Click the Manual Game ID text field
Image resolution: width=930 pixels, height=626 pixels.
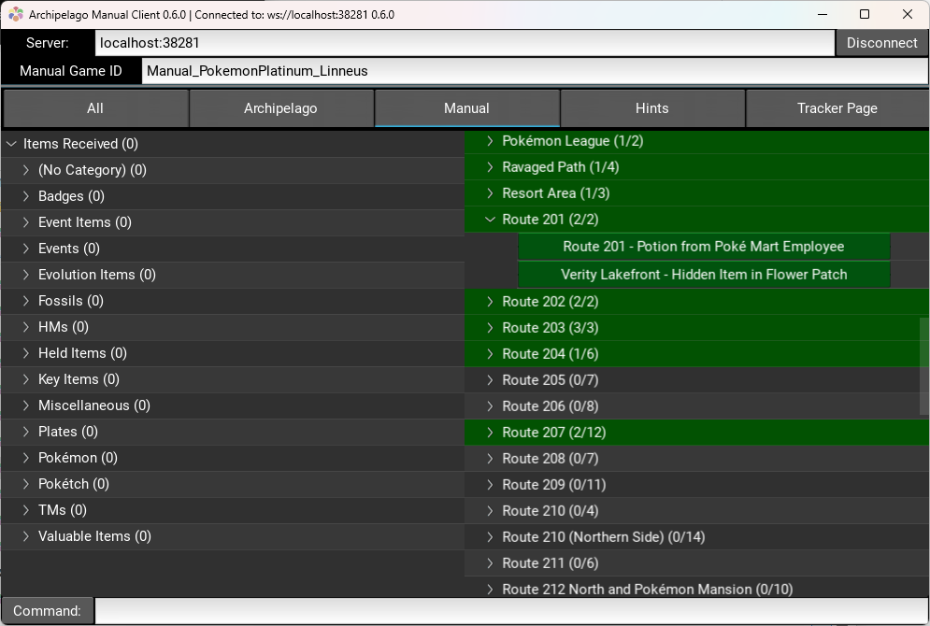pyautogui.click(x=535, y=71)
